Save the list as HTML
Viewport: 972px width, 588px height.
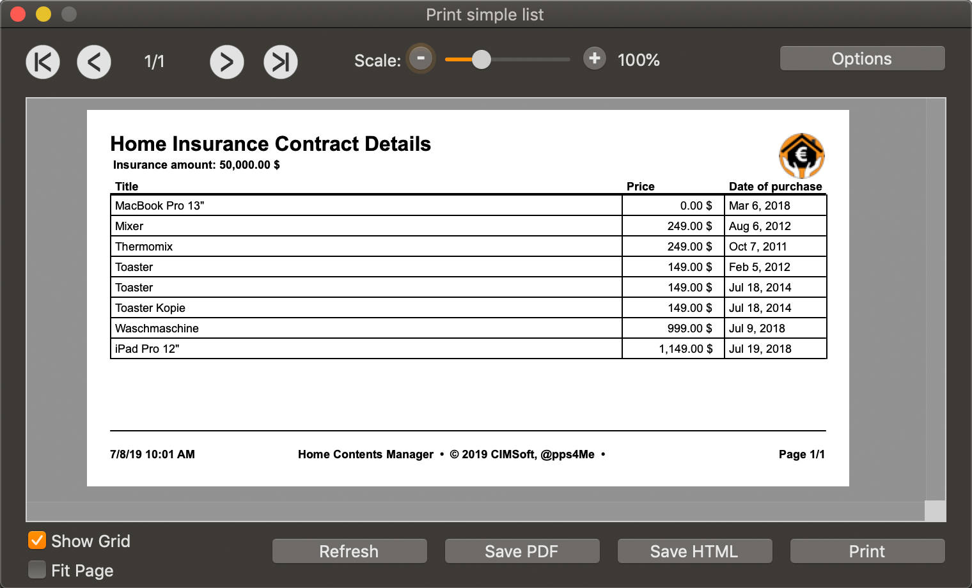694,551
